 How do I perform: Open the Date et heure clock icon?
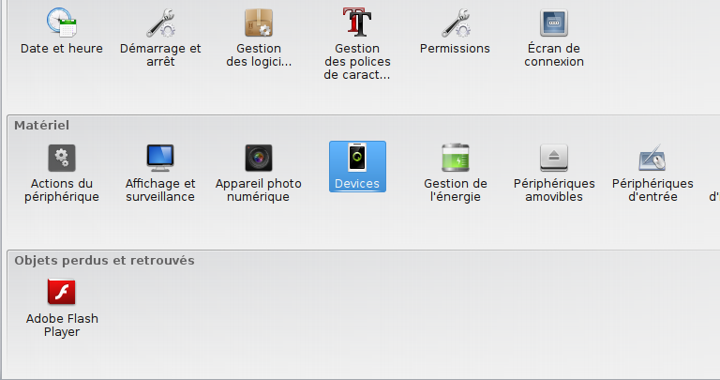(62, 23)
